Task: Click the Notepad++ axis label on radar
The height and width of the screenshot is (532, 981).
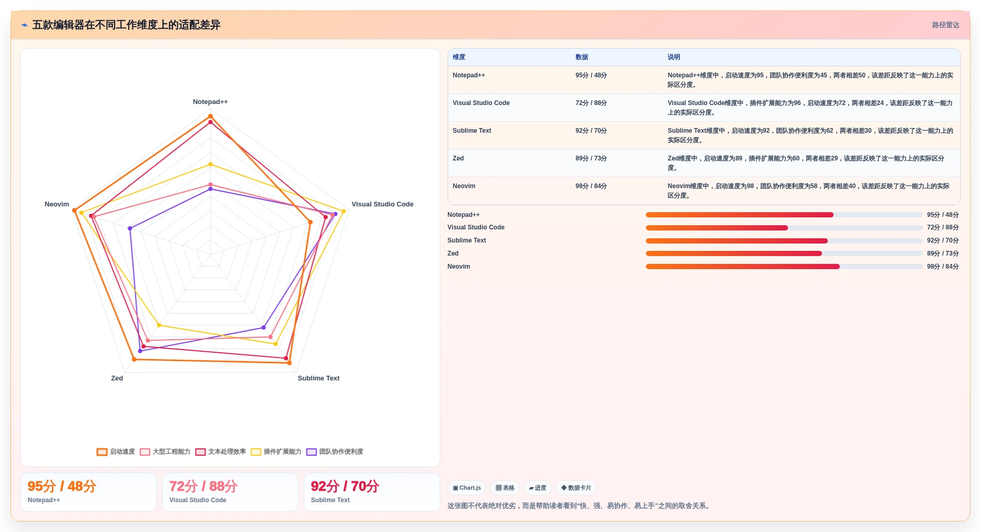Action: [x=210, y=102]
